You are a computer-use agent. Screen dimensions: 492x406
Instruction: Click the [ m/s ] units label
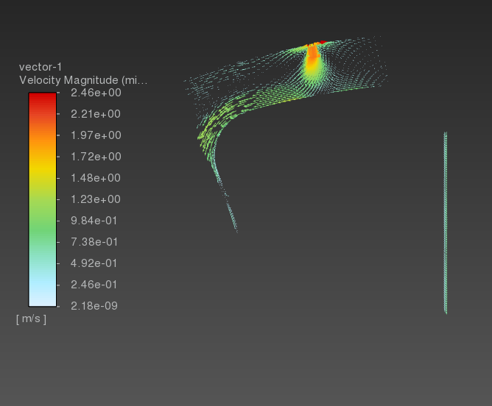click(x=32, y=318)
